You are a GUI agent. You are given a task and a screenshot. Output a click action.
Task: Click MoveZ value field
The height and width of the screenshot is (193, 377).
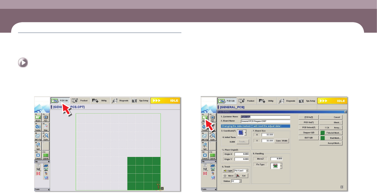coord(277,159)
